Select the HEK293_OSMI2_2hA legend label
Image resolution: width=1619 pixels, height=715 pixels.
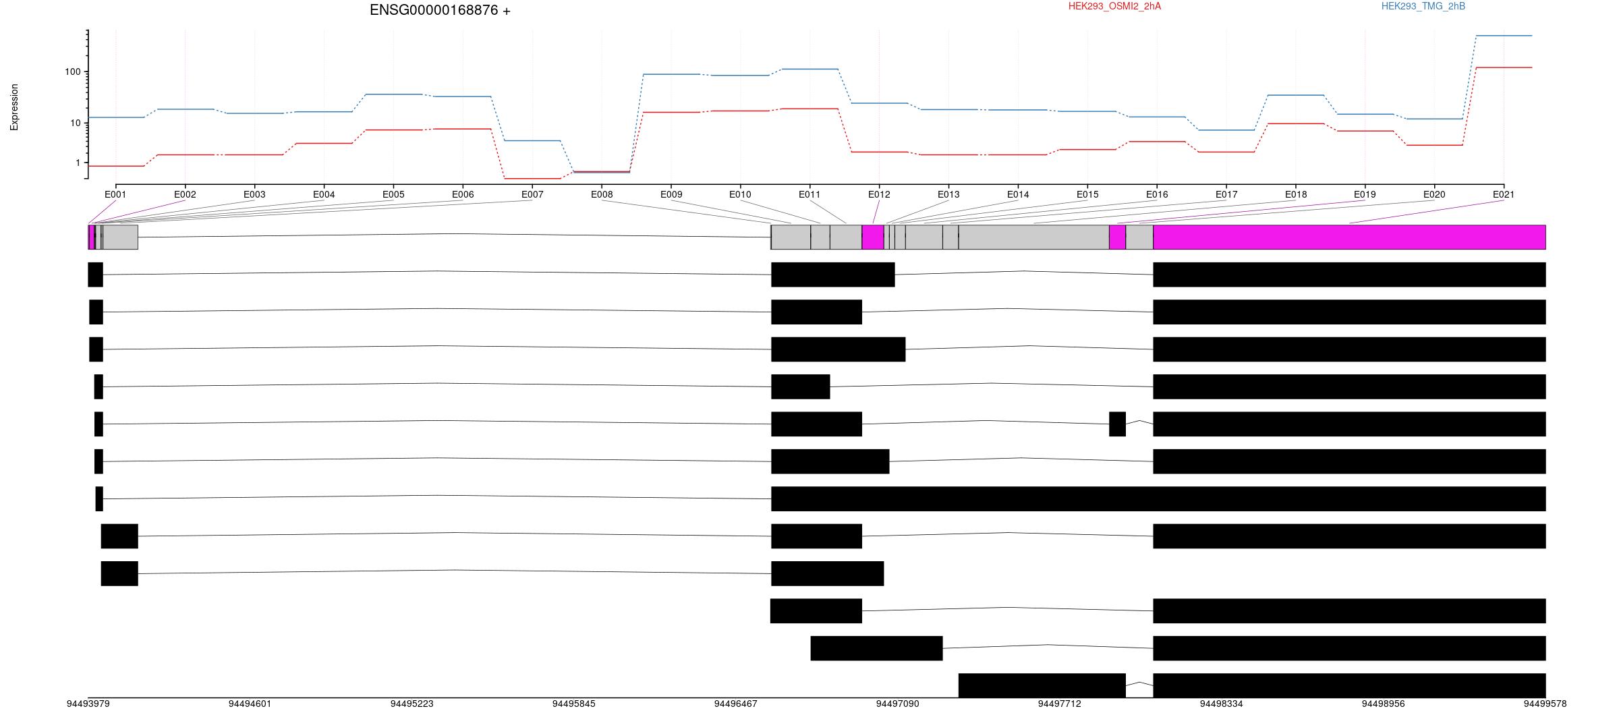point(1114,6)
